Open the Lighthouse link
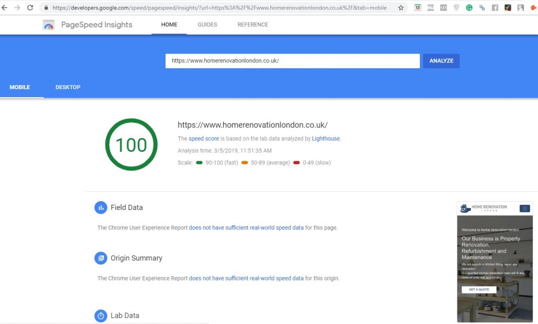538x324 pixels. pos(326,138)
